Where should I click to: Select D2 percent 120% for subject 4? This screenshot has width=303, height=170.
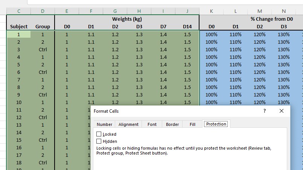tap(259, 57)
